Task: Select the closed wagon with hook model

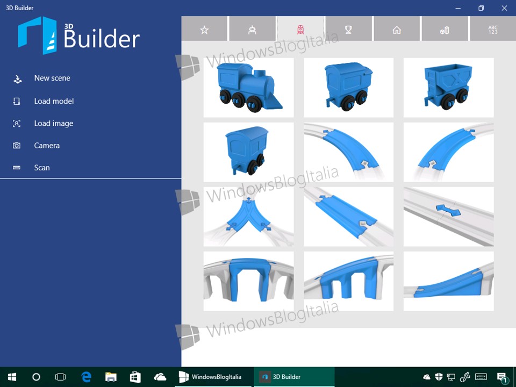Action: [x=348, y=88]
